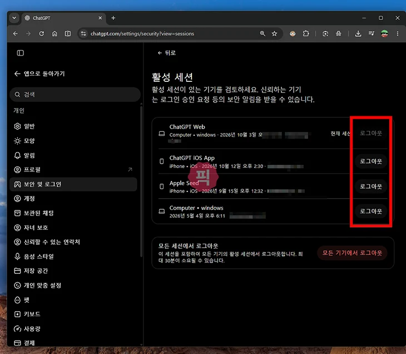This screenshot has height=354, width=406.
Task: Click the 활성 세션 heading
Action: (172, 77)
